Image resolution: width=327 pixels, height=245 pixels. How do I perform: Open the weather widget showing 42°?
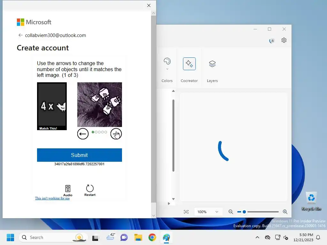[x=110, y=237]
